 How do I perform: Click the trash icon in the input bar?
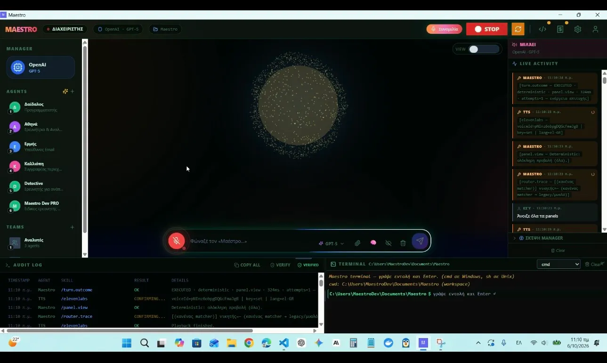pos(403,243)
